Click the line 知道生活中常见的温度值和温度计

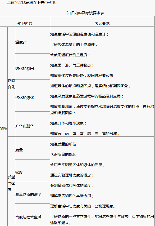coord(79,34)
